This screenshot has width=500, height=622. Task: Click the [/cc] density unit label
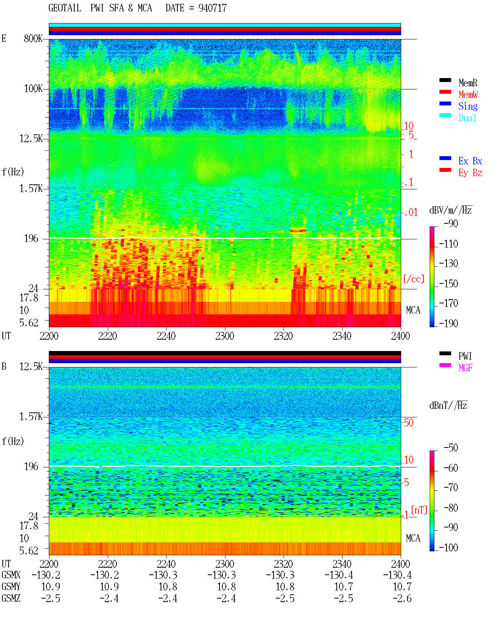click(414, 279)
